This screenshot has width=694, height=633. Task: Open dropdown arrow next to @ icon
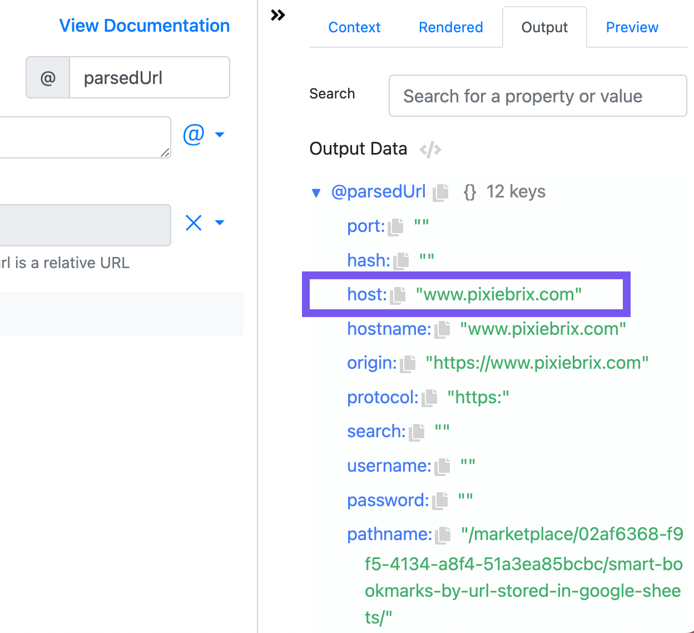[x=220, y=135]
